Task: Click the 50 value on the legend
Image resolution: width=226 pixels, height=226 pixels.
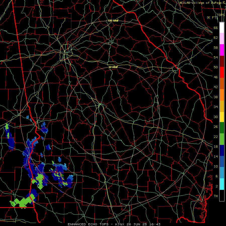Action: coord(216,67)
